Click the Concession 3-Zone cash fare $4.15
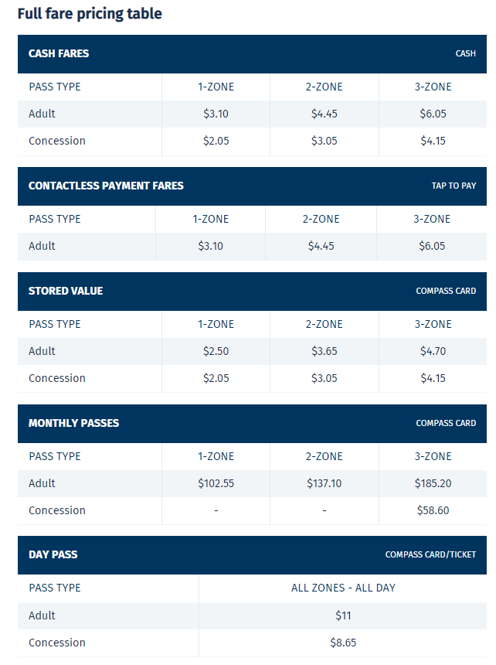496x665 pixels. pos(433,141)
